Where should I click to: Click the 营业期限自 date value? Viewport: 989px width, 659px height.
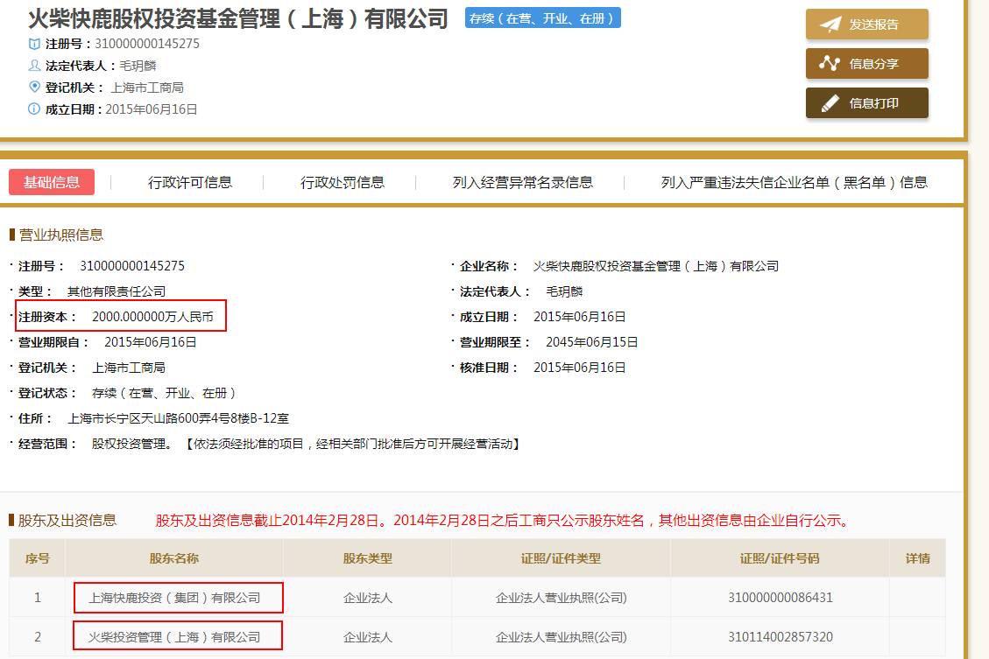(151, 342)
